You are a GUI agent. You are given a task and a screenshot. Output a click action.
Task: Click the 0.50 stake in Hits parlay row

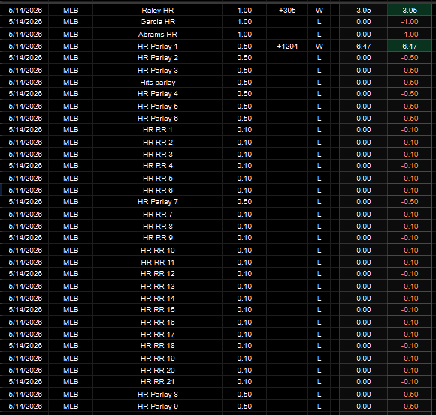[244, 82]
